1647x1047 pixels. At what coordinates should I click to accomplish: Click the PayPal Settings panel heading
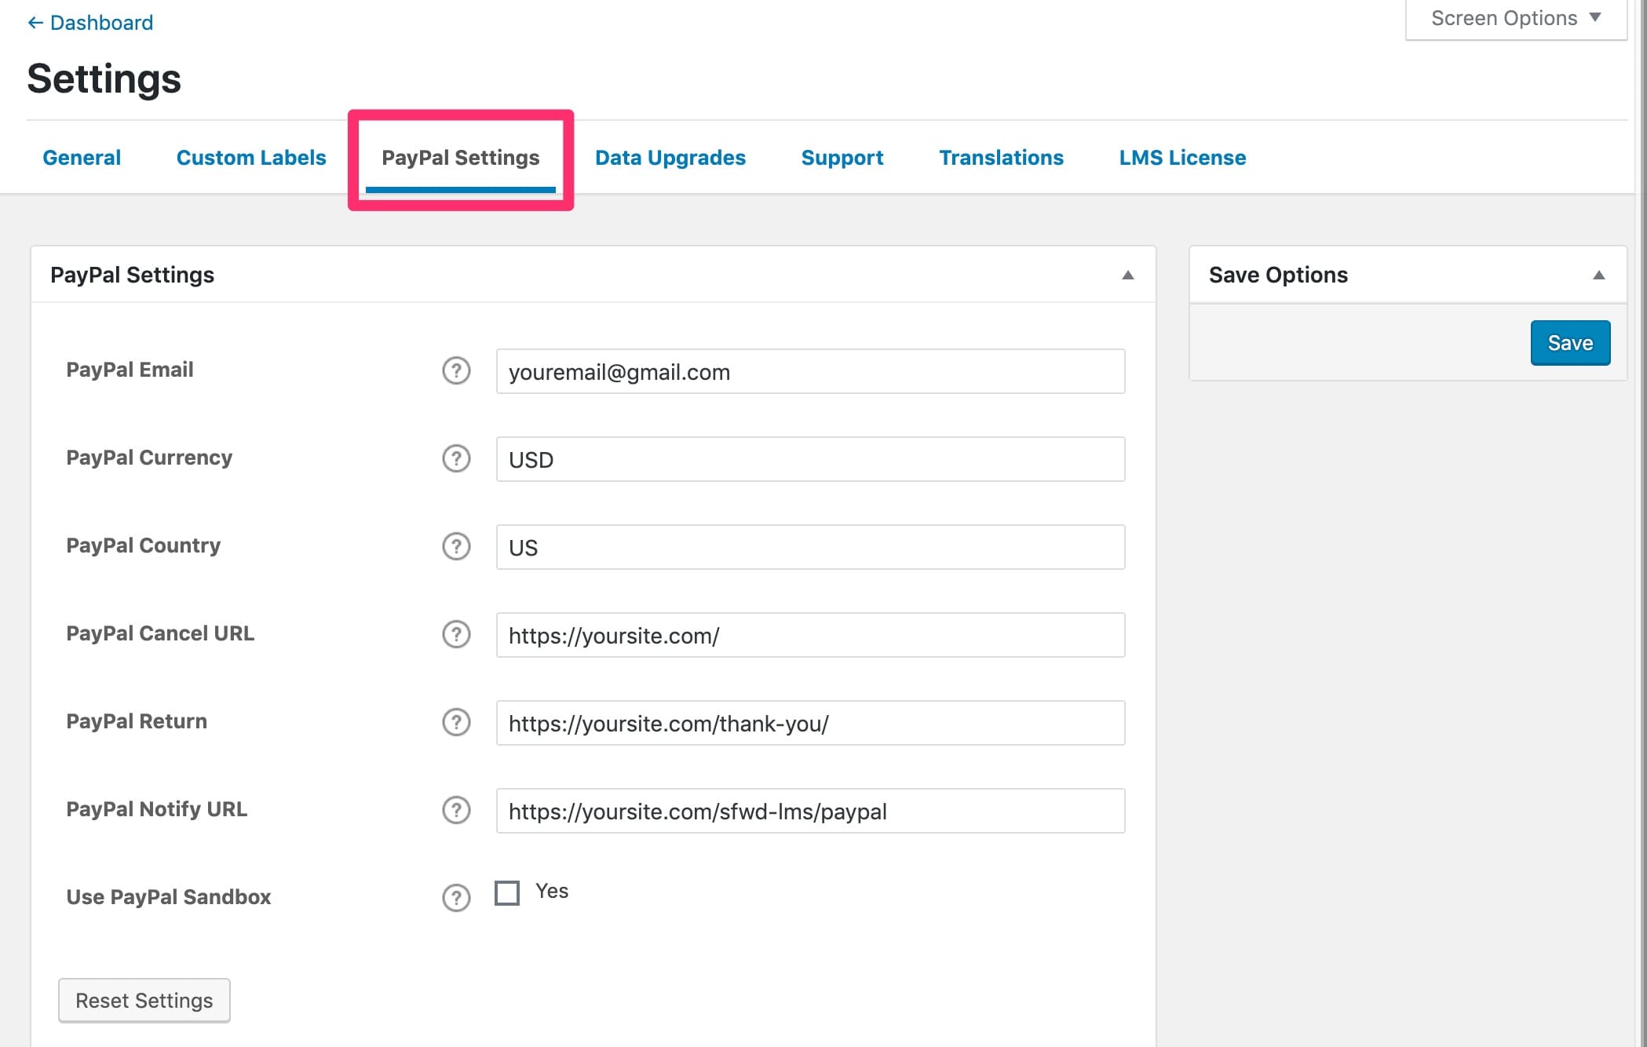click(x=132, y=275)
